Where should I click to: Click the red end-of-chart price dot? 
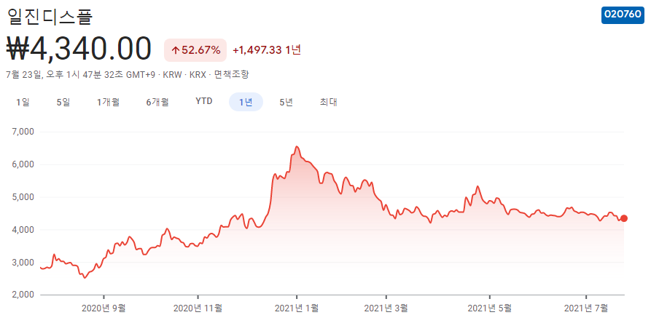tap(623, 218)
